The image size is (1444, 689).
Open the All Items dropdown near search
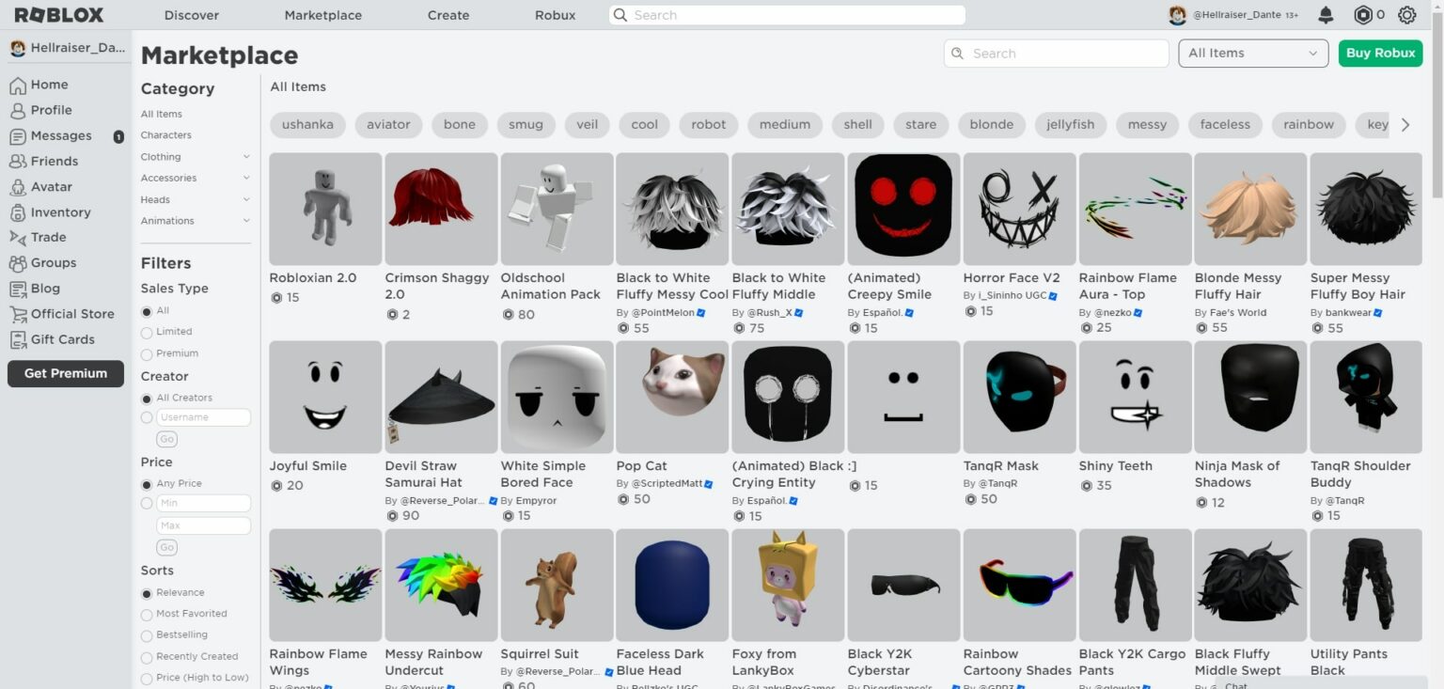point(1252,53)
